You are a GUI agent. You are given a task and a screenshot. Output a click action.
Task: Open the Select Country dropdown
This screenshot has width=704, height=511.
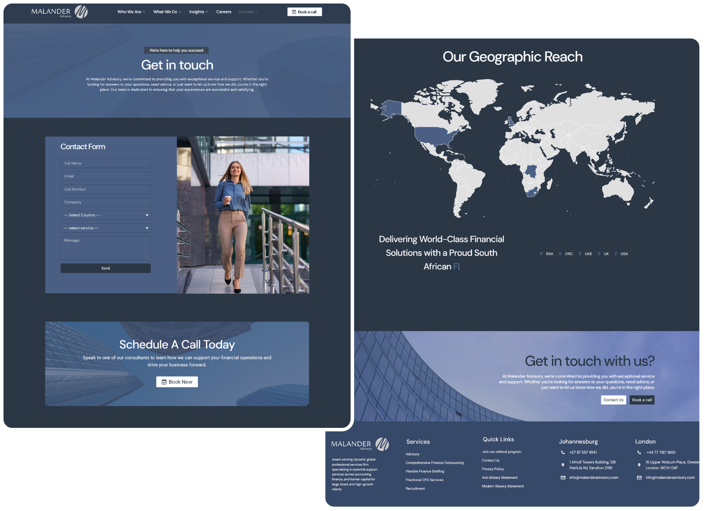click(105, 215)
